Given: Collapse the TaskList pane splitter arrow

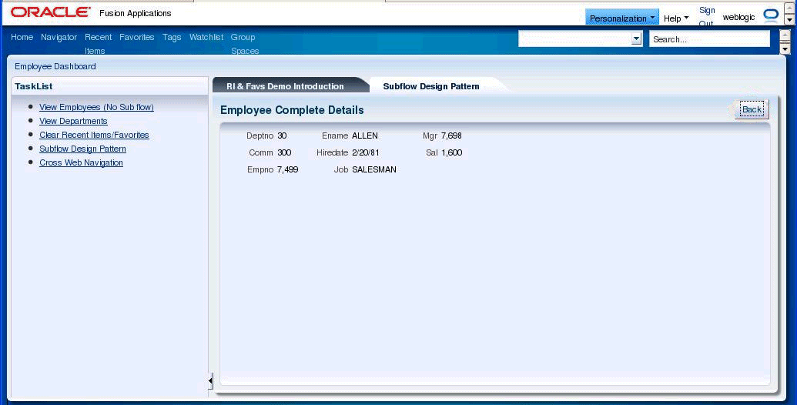Looking at the screenshot, I should [x=210, y=380].
